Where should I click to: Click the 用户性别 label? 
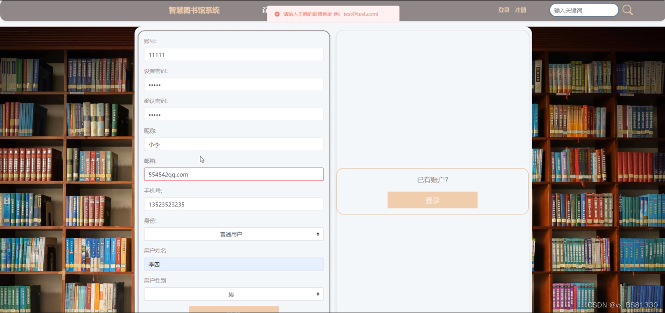click(155, 281)
